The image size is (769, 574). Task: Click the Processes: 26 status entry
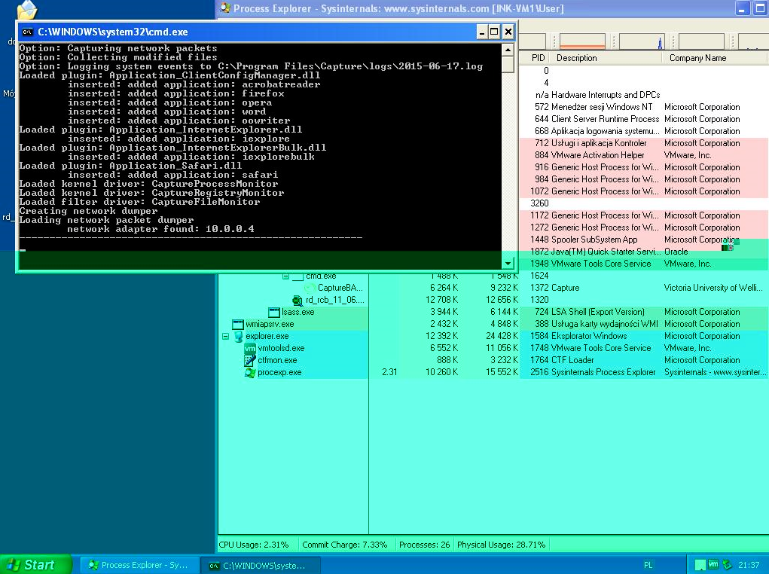(x=424, y=545)
